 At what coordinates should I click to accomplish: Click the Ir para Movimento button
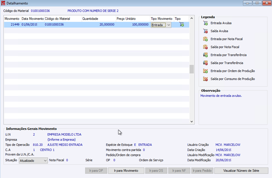coord(126,171)
